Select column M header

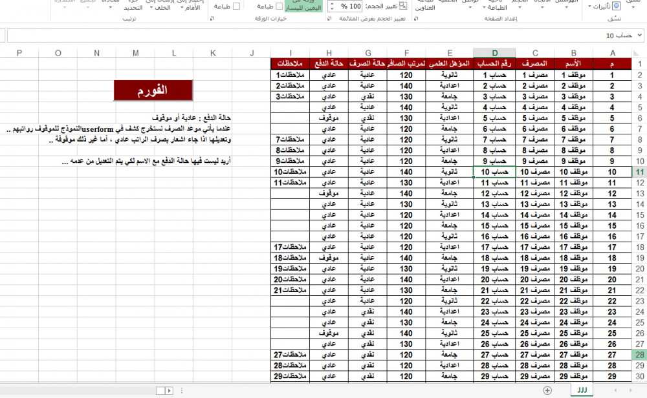click(x=135, y=53)
